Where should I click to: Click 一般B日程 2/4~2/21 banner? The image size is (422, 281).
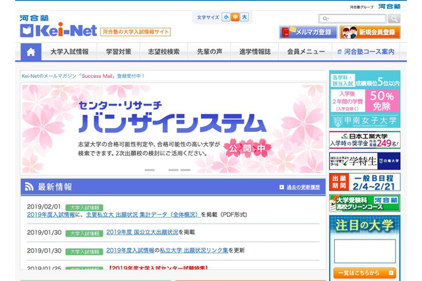365,182
